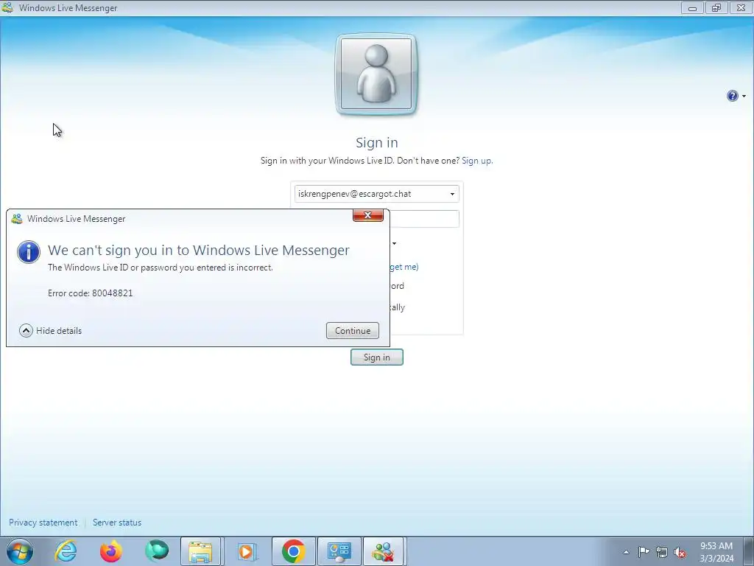Open the Action Center flag icon
The height and width of the screenshot is (566, 754).
pos(644,551)
